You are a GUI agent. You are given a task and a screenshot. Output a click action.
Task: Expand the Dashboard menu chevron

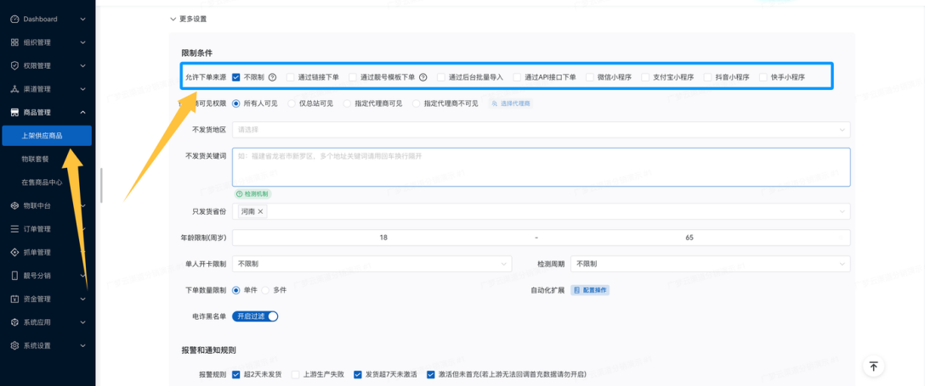tap(82, 20)
